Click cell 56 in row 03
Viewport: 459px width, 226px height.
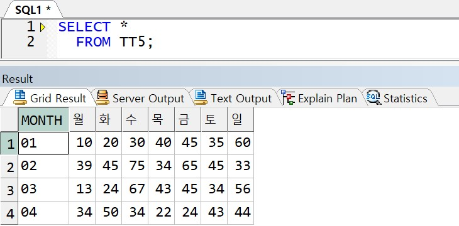240,190
